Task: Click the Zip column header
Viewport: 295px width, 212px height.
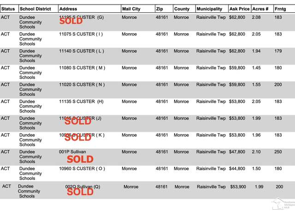Action: coord(159,9)
